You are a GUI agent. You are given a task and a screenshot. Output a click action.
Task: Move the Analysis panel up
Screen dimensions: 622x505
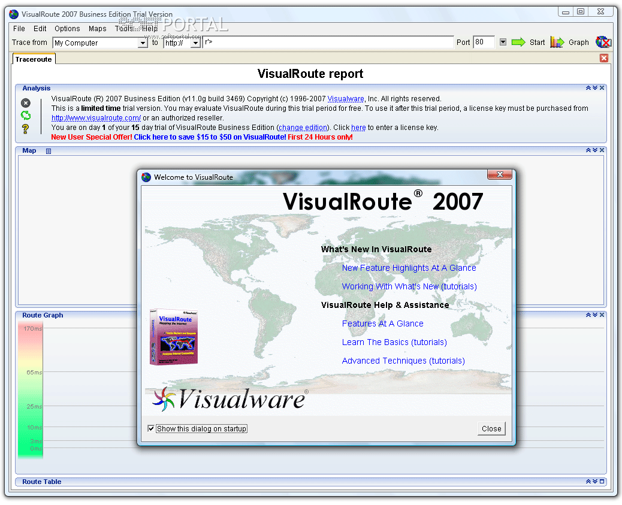588,88
